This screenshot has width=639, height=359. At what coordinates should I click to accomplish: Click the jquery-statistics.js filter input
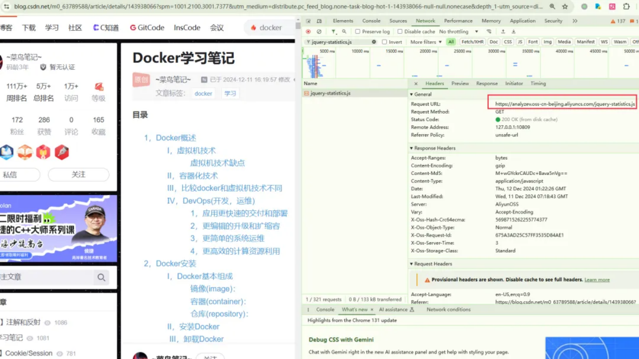tap(341, 42)
